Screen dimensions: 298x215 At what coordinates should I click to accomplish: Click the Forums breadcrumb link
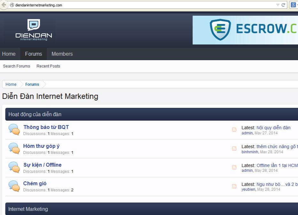click(32, 84)
